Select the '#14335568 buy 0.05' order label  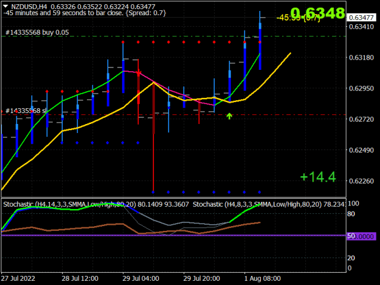click(x=37, y=32)
